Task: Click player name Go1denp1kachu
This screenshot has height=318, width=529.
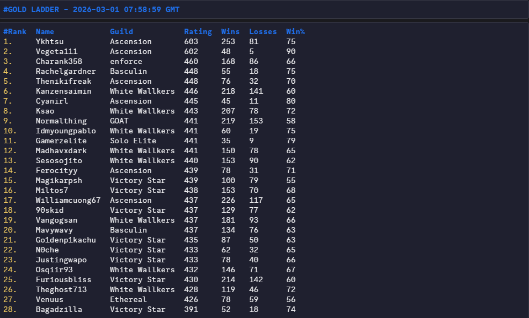Action: click(66, 240)
